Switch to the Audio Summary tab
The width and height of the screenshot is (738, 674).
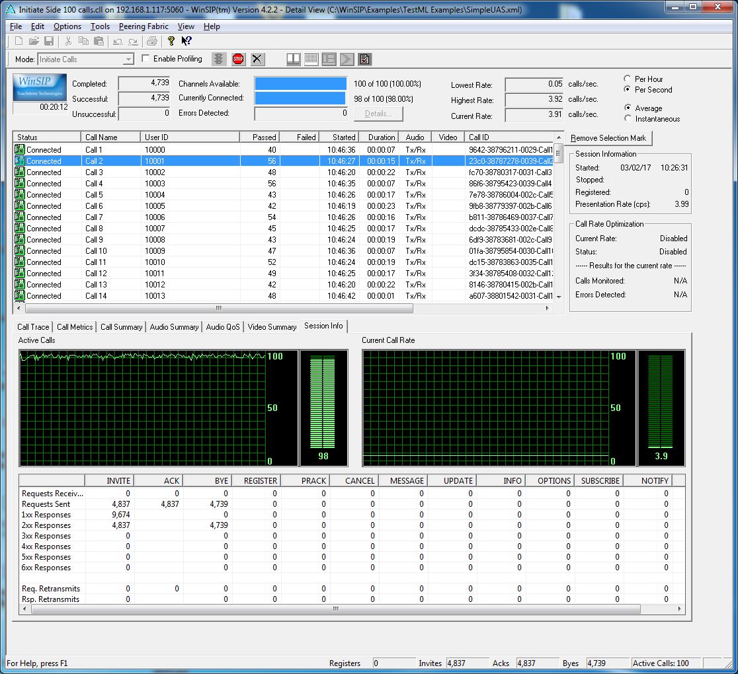point(174,327)
